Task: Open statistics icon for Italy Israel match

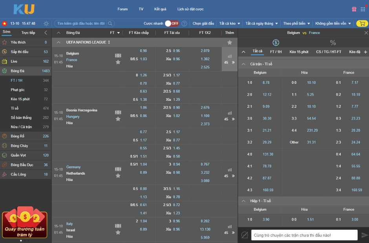Action: pyautogui.click(x=230, y=227)
